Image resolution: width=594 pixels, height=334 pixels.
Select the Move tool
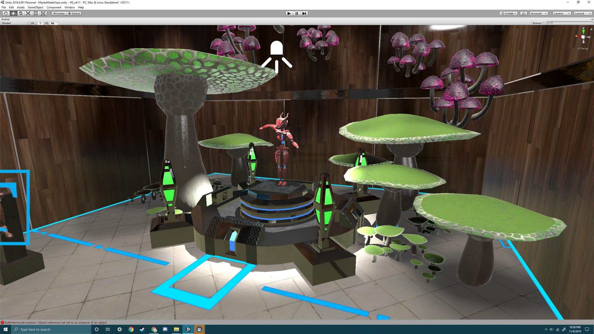coord(13,13)
